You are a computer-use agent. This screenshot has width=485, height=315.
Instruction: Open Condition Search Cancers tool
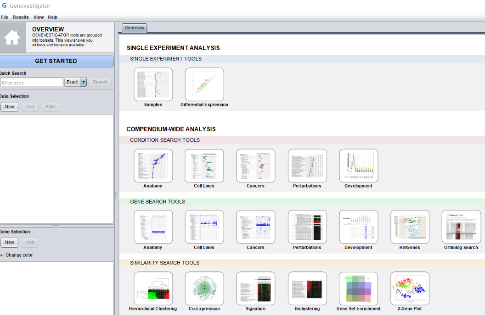(255, 166)
